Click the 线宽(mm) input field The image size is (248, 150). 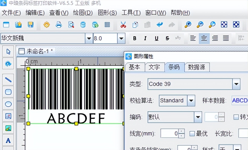(x=170, y=134)
